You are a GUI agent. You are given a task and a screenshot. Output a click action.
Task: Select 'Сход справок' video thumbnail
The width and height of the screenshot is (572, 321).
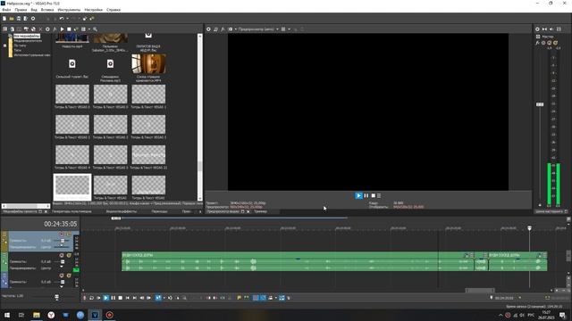click(148, 63)
